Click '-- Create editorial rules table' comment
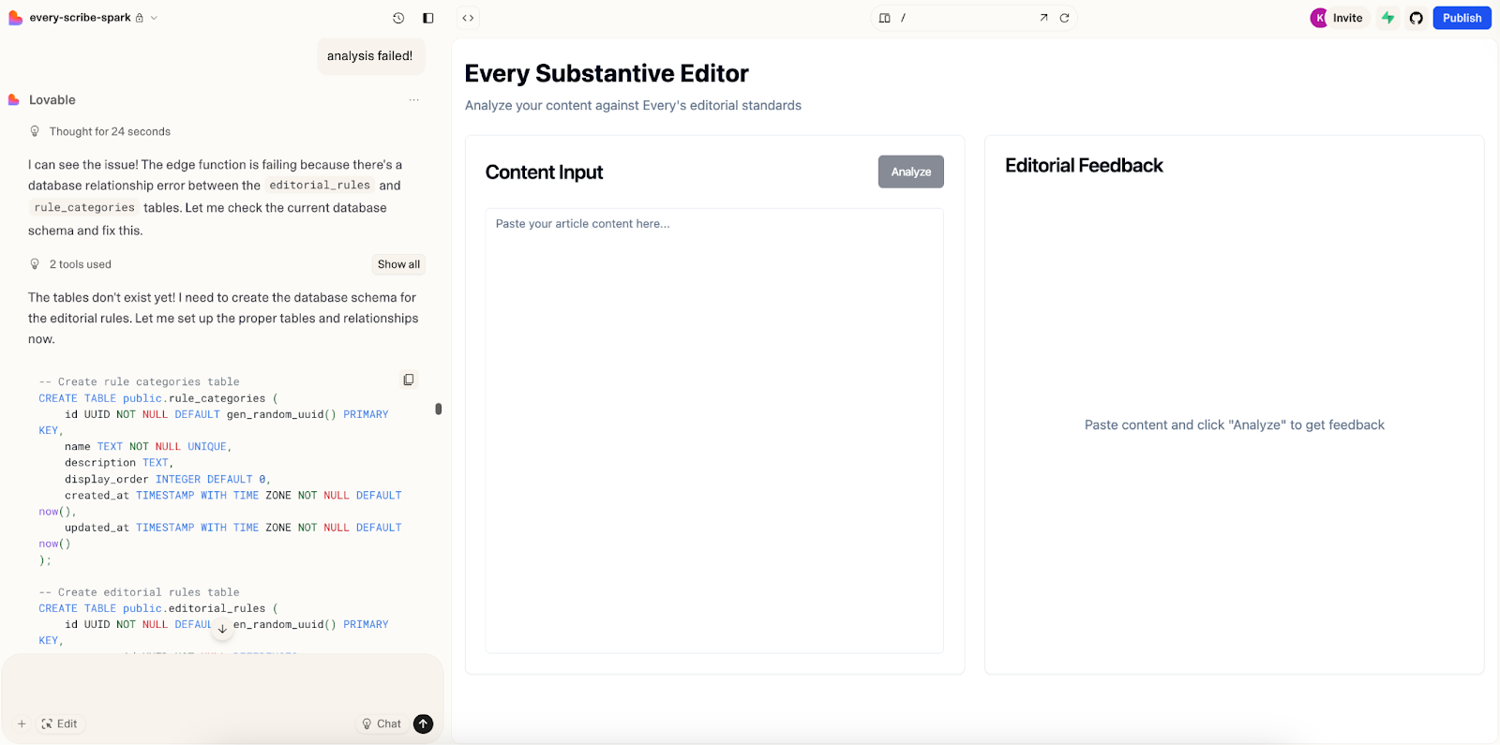Image resolution: width=1500 pixels, height=745 pixels. point(139,592)
